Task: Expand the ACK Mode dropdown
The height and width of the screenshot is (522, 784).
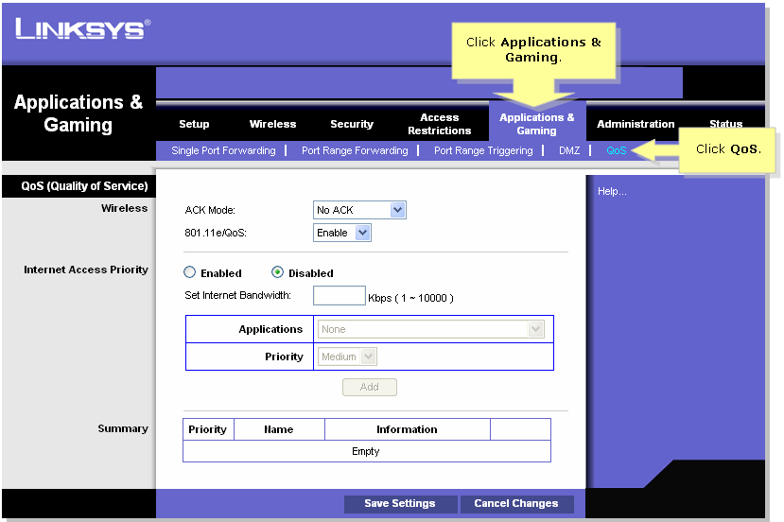Action: click(359, 210)
